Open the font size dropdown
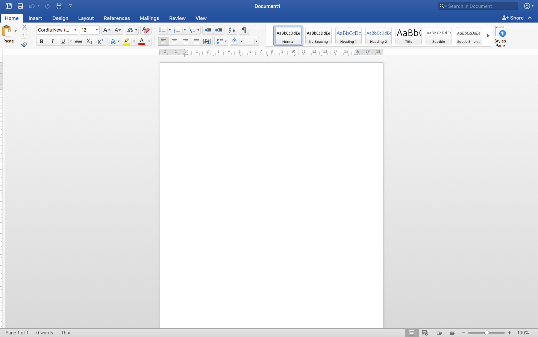 pyautogui.click(x=97, y=30)
